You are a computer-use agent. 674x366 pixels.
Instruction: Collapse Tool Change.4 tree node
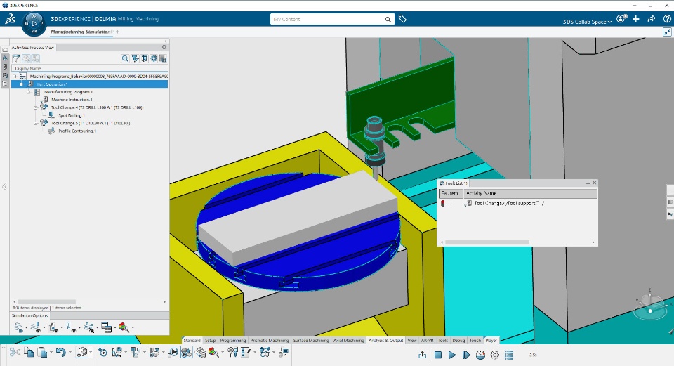(36, 107)
